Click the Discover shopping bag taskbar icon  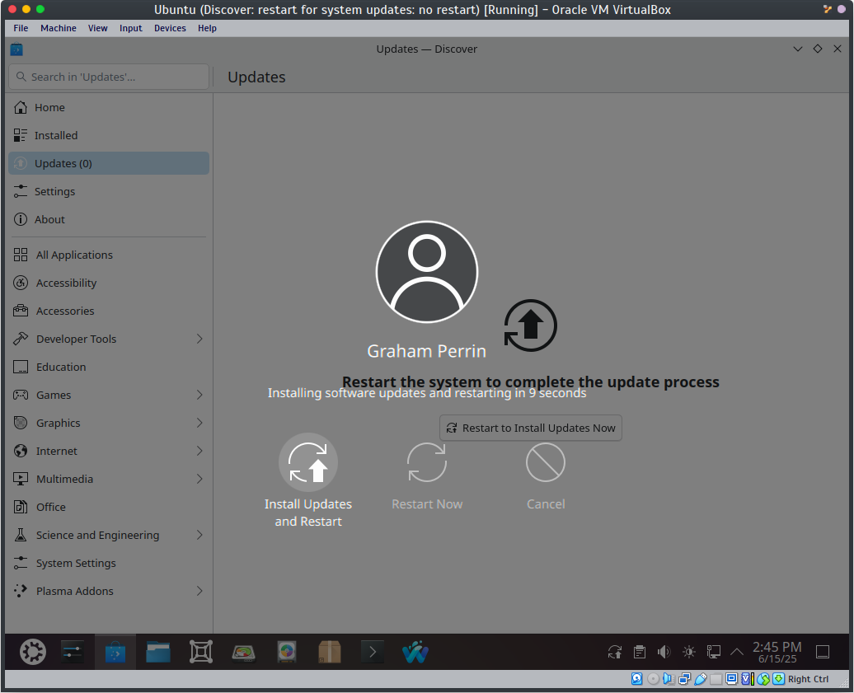click(115, 652)
